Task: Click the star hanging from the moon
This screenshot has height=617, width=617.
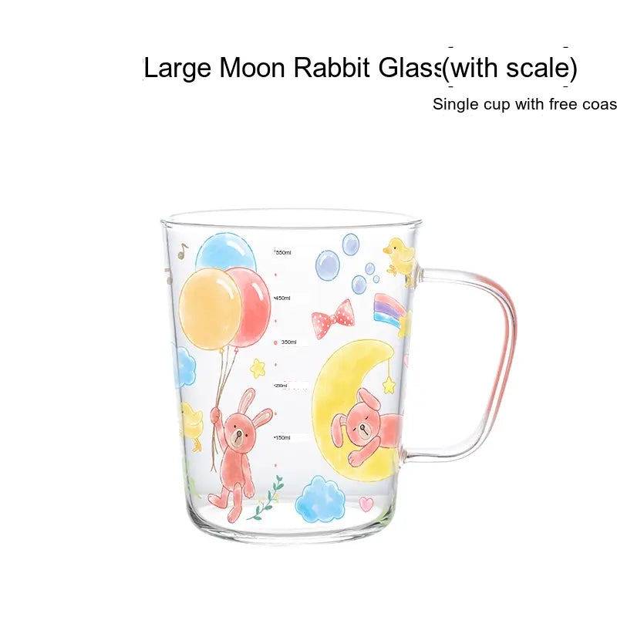Action: tap(389, 385)
